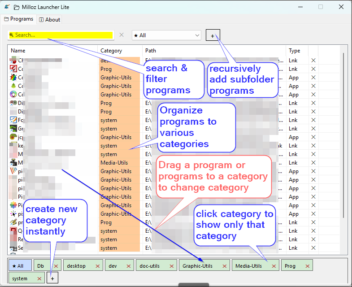
Task: Expand the ★ All category dropdown
Action: point(166,35)
